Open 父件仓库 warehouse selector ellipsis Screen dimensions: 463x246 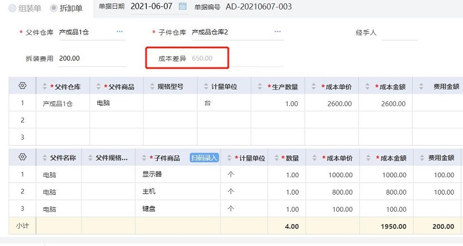tap(120, 32)
